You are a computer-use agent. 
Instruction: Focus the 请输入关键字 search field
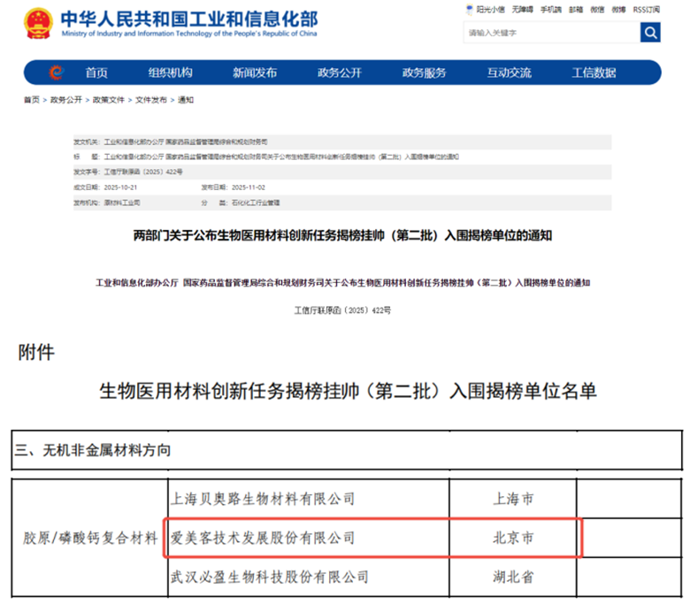point(552,33)
